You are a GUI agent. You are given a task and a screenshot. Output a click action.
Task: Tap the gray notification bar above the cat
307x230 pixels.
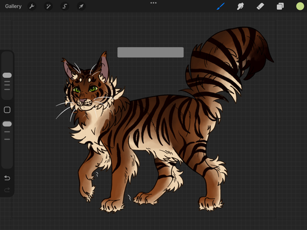click(150, 52)
